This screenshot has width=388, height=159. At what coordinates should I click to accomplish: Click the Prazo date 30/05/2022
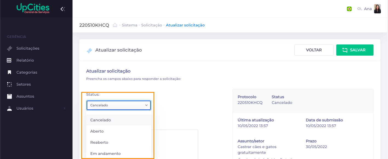click(x=316, y=147)
